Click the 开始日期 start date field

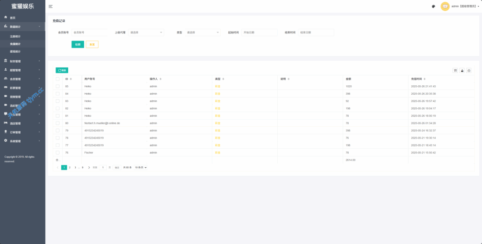[259, 33]
